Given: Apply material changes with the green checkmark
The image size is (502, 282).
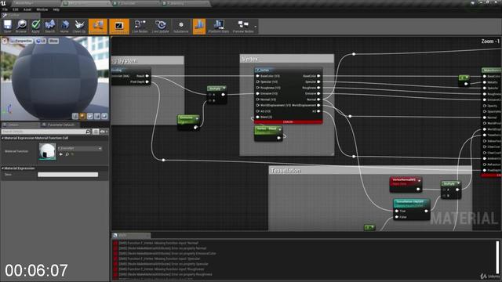Looking at the screenshot, I should pos(35,26).
